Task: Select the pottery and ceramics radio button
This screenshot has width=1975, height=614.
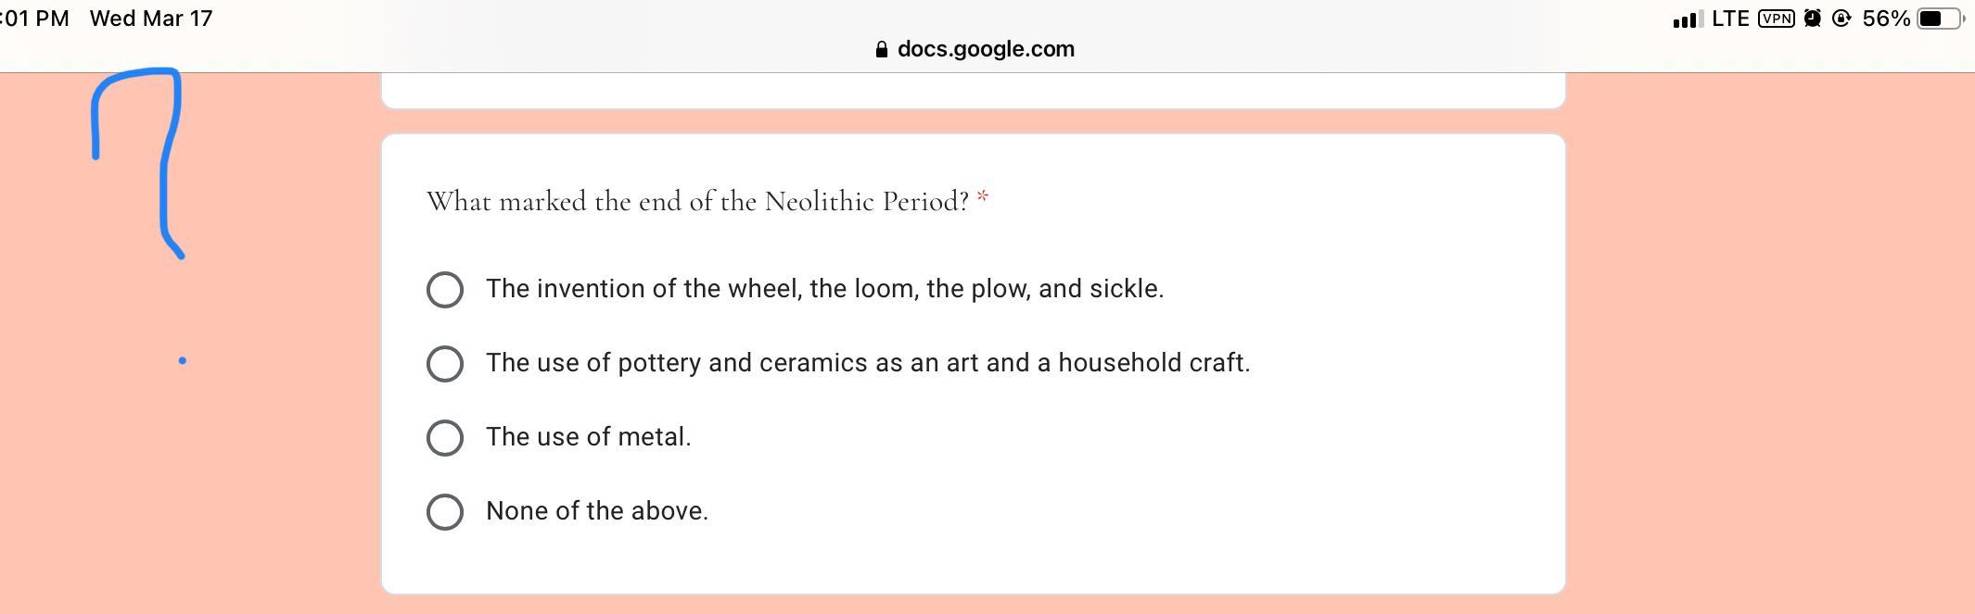Action: pyautogui.click(x=445, y=364)
